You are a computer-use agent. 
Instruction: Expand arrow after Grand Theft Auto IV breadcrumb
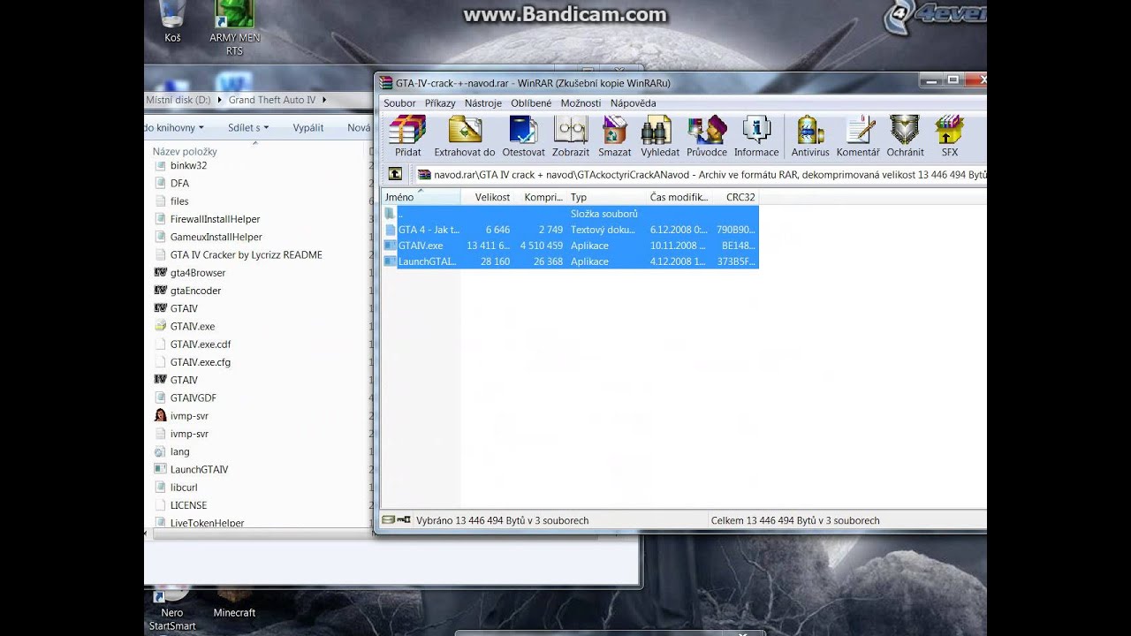(x=324, y=100)
